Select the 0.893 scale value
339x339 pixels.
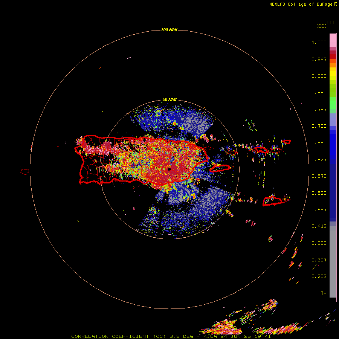pos(319,76)
